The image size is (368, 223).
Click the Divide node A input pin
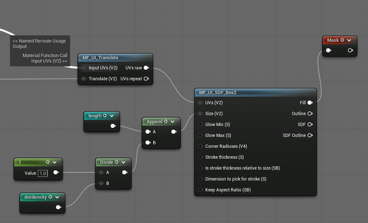coord(101,173)
